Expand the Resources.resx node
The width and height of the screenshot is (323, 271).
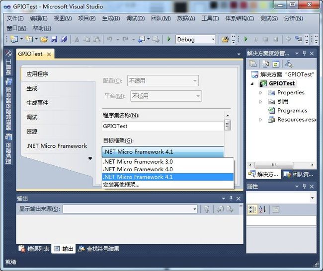[x=260, y=120]
